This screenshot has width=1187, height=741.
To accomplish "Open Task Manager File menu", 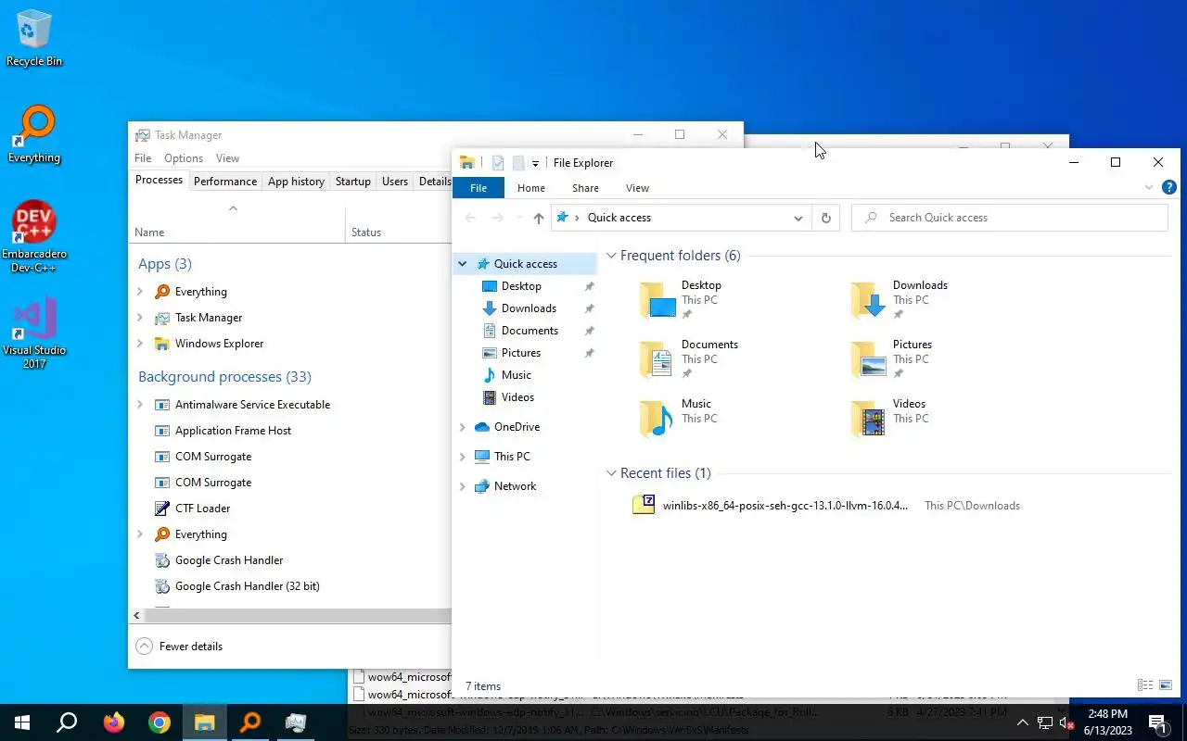I will point(143,158).
